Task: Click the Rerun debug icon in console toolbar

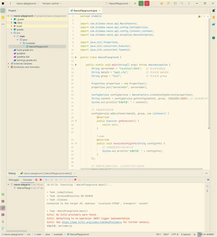Action: [x=36, y=180]
